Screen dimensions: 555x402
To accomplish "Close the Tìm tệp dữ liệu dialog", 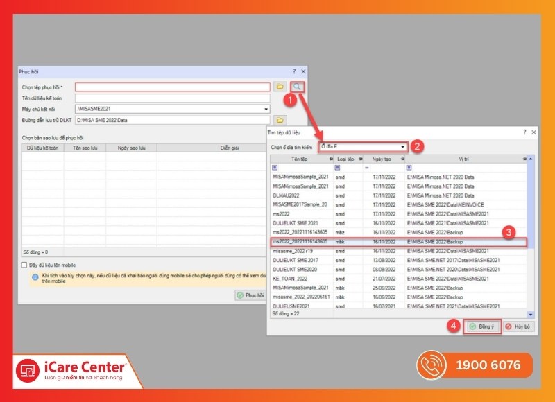I will (x=533, y=132).
